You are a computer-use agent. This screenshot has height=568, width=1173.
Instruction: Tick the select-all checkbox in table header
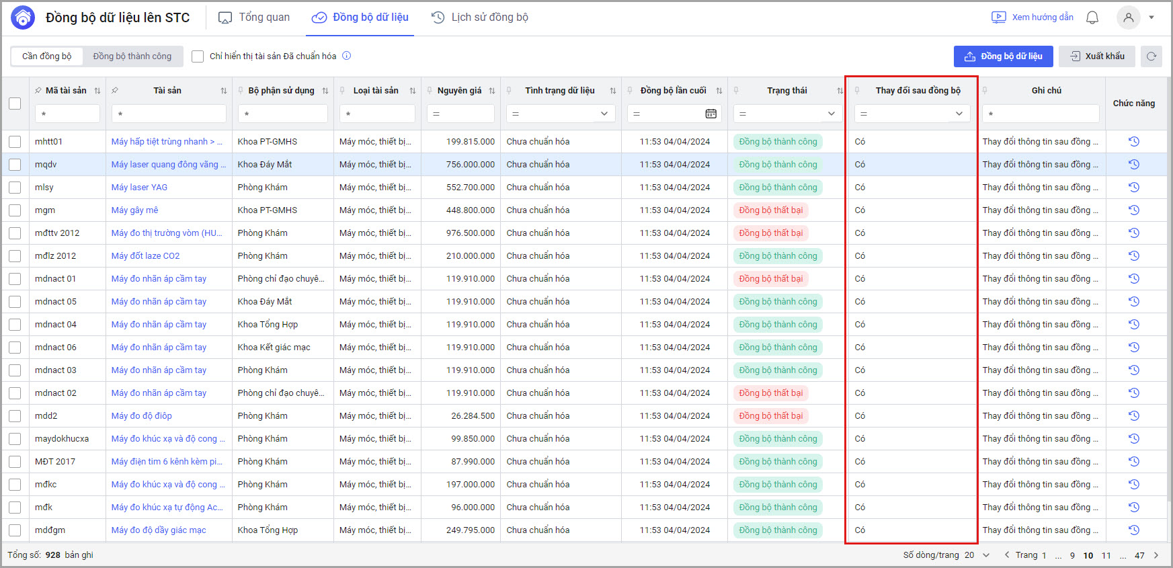click(x=15, y=104)
